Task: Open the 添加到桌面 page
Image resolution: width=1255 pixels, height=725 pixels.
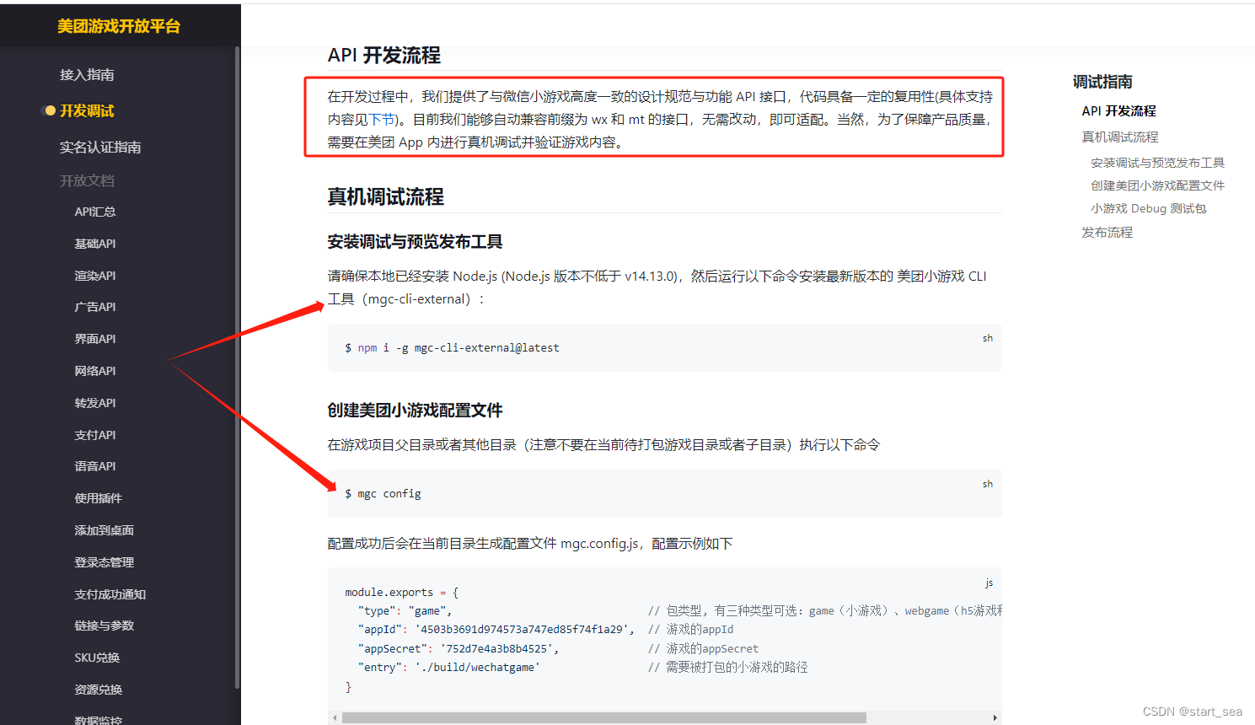Action: [x=105, y=530]
